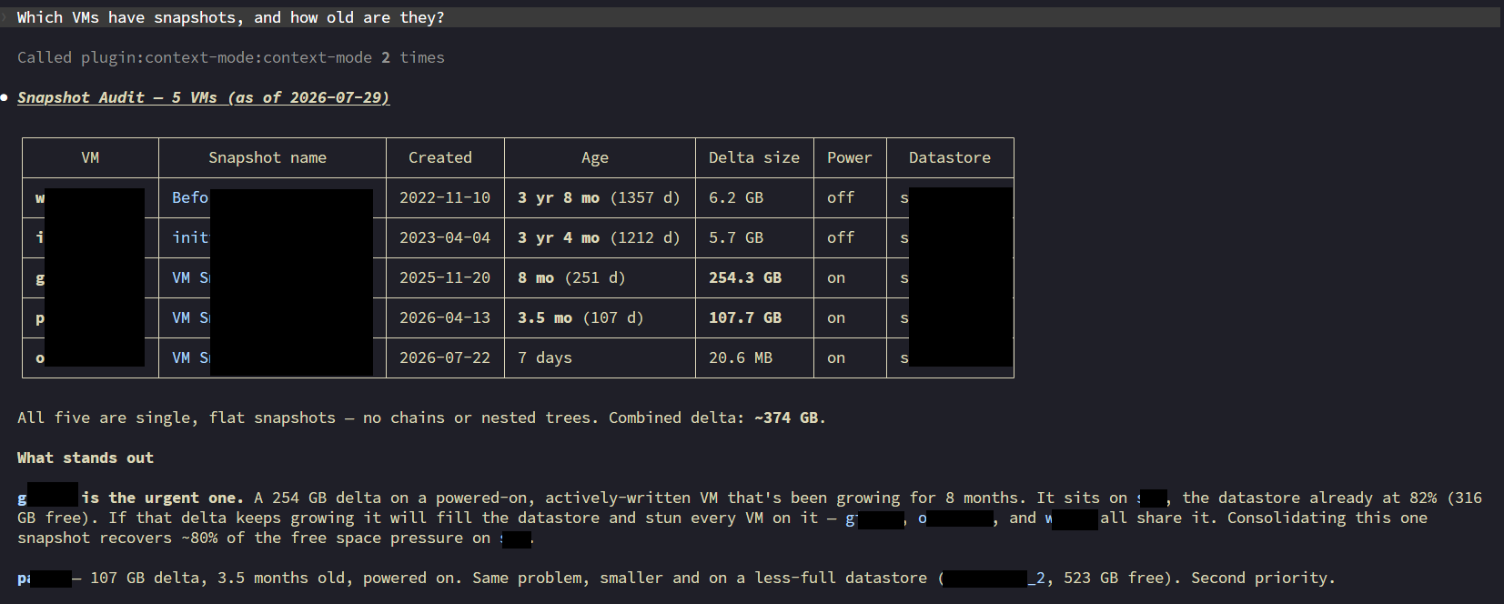Click the delta size '5.7 GB'

pyautogui.click(x=736, y=237)
